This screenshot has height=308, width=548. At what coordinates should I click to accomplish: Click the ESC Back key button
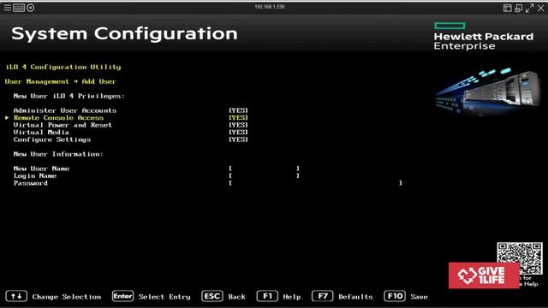pyautogui.click(x=212, y=296)
